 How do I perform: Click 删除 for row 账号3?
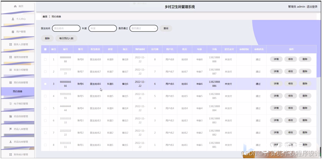pos(305,120)
